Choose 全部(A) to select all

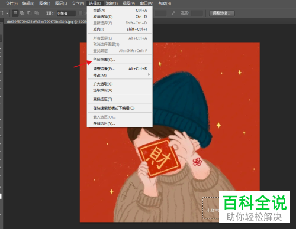coord(120,11)
